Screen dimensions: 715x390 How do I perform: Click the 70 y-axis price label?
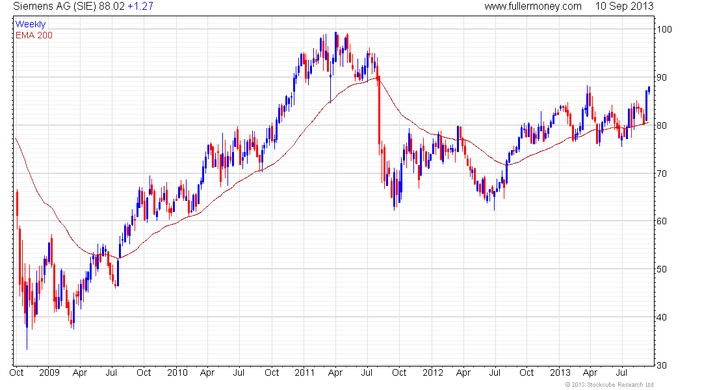[662, 174]
